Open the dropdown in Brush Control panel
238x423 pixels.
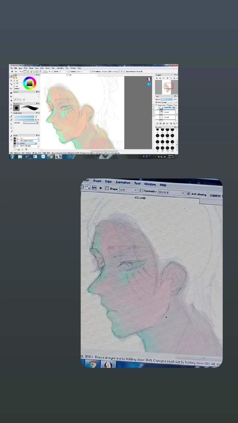click(x=31, y=123)
